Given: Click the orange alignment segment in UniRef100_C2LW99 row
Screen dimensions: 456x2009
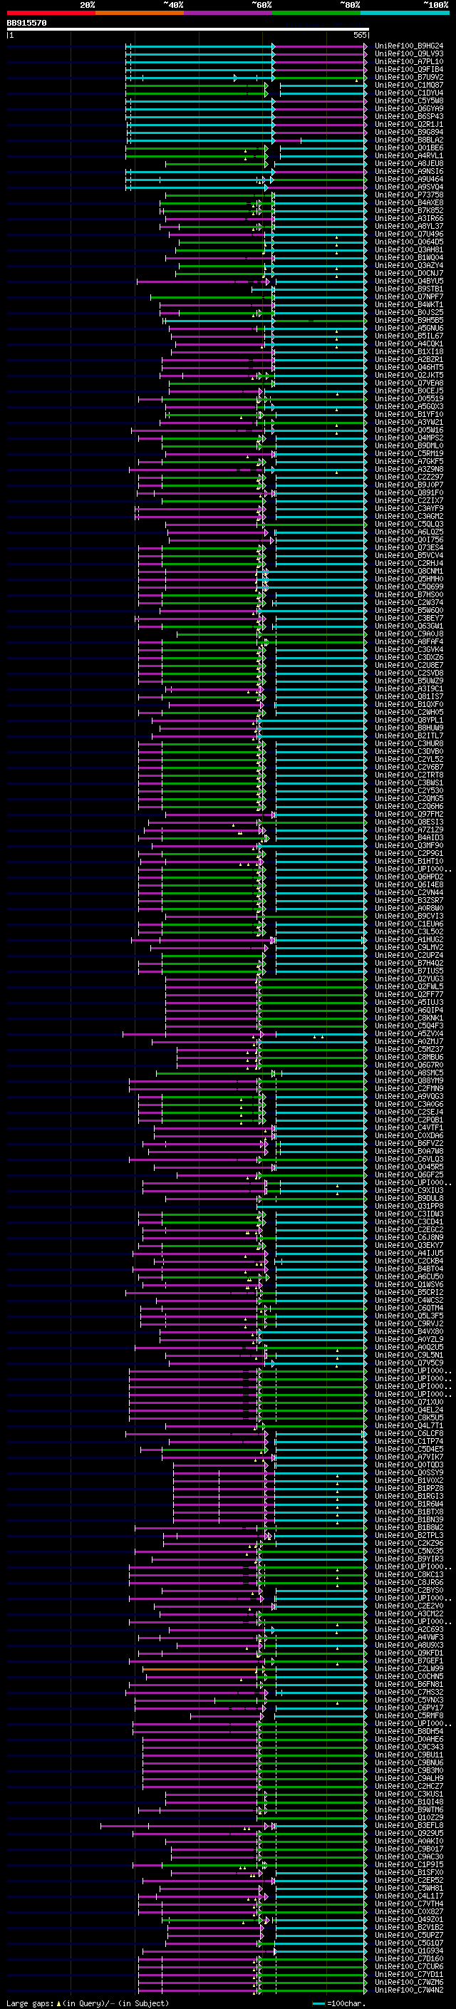Looking at the screenshot, I should click(199, 1669).
